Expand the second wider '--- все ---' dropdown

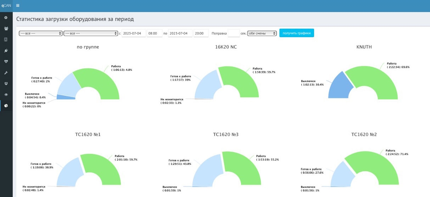click(x=91, y=33)
